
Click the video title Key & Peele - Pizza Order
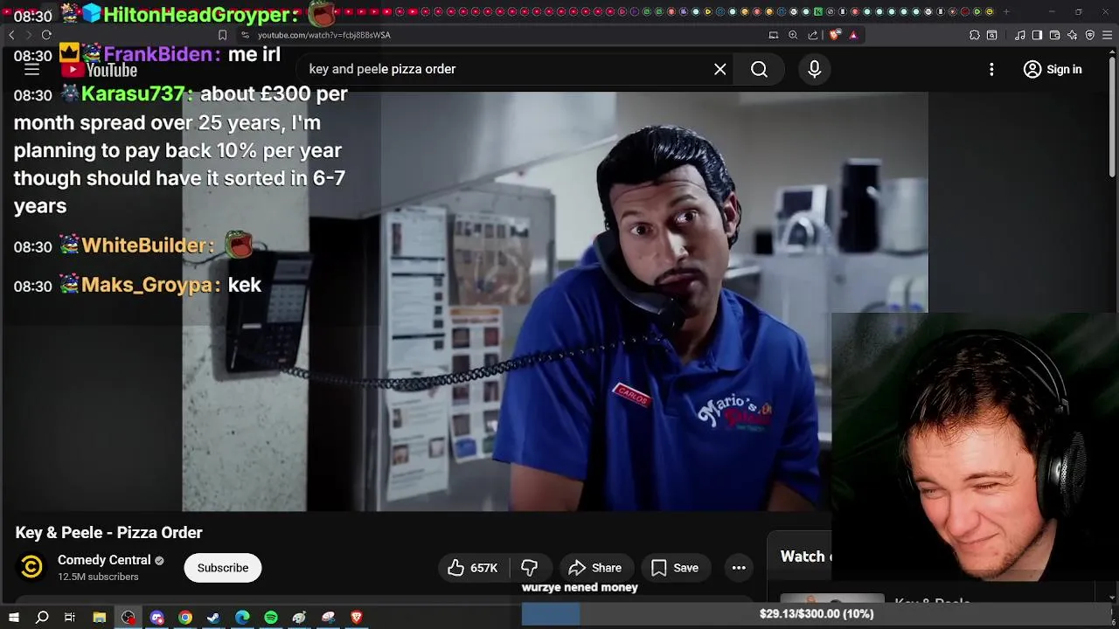(x=109, y=533)
